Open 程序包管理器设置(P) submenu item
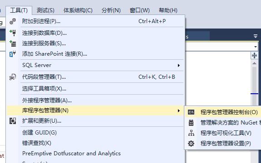This screenshot has height=163, width=261. (223, 144)
